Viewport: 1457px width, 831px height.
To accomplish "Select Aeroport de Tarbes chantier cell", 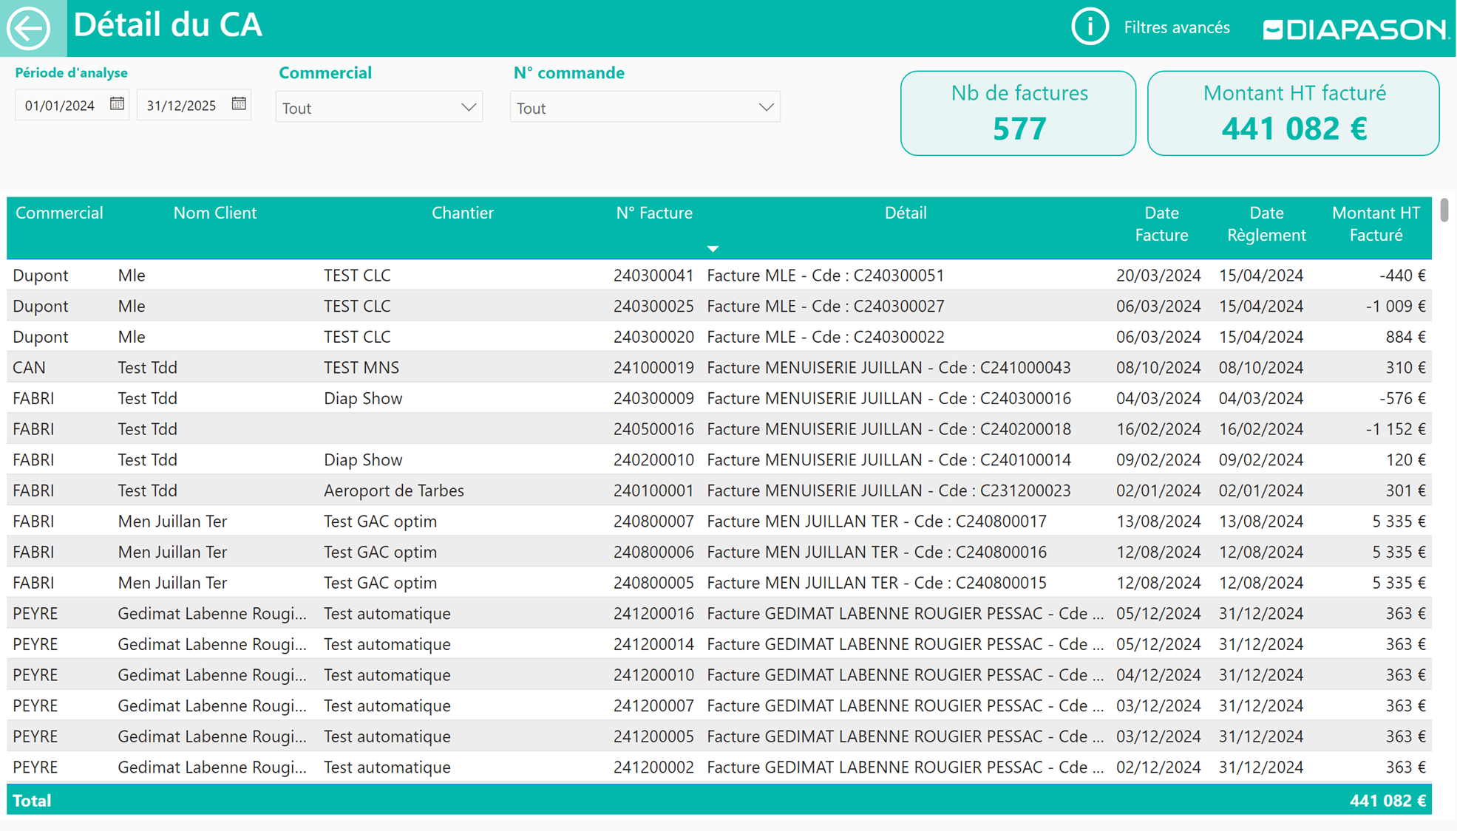I will (394, 490).
